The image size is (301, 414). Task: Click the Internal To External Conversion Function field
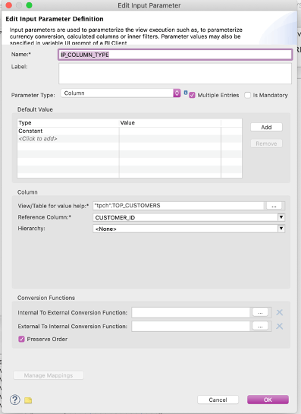(191, 312)
